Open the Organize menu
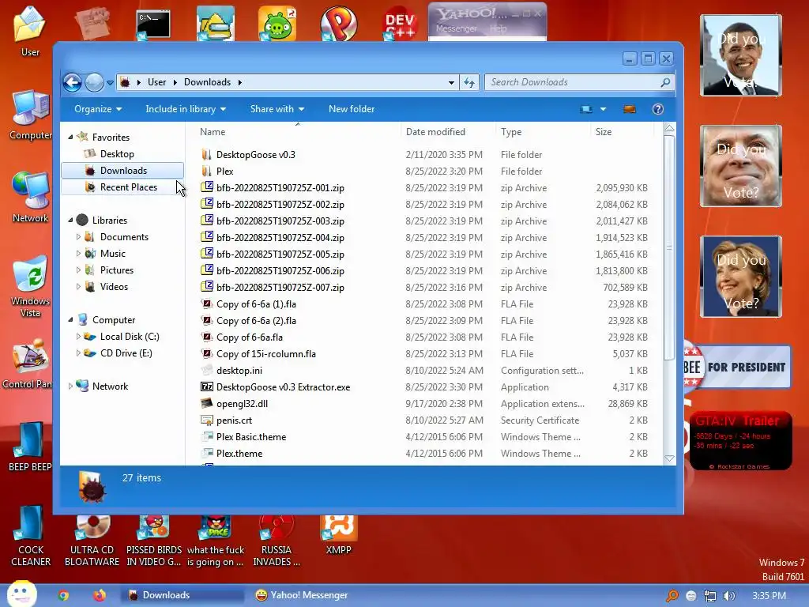Viewport: 809px width, 607px height. 98,109
